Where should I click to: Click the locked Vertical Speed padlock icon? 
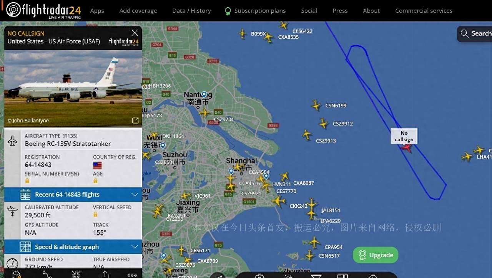click(x=95, y=215)
